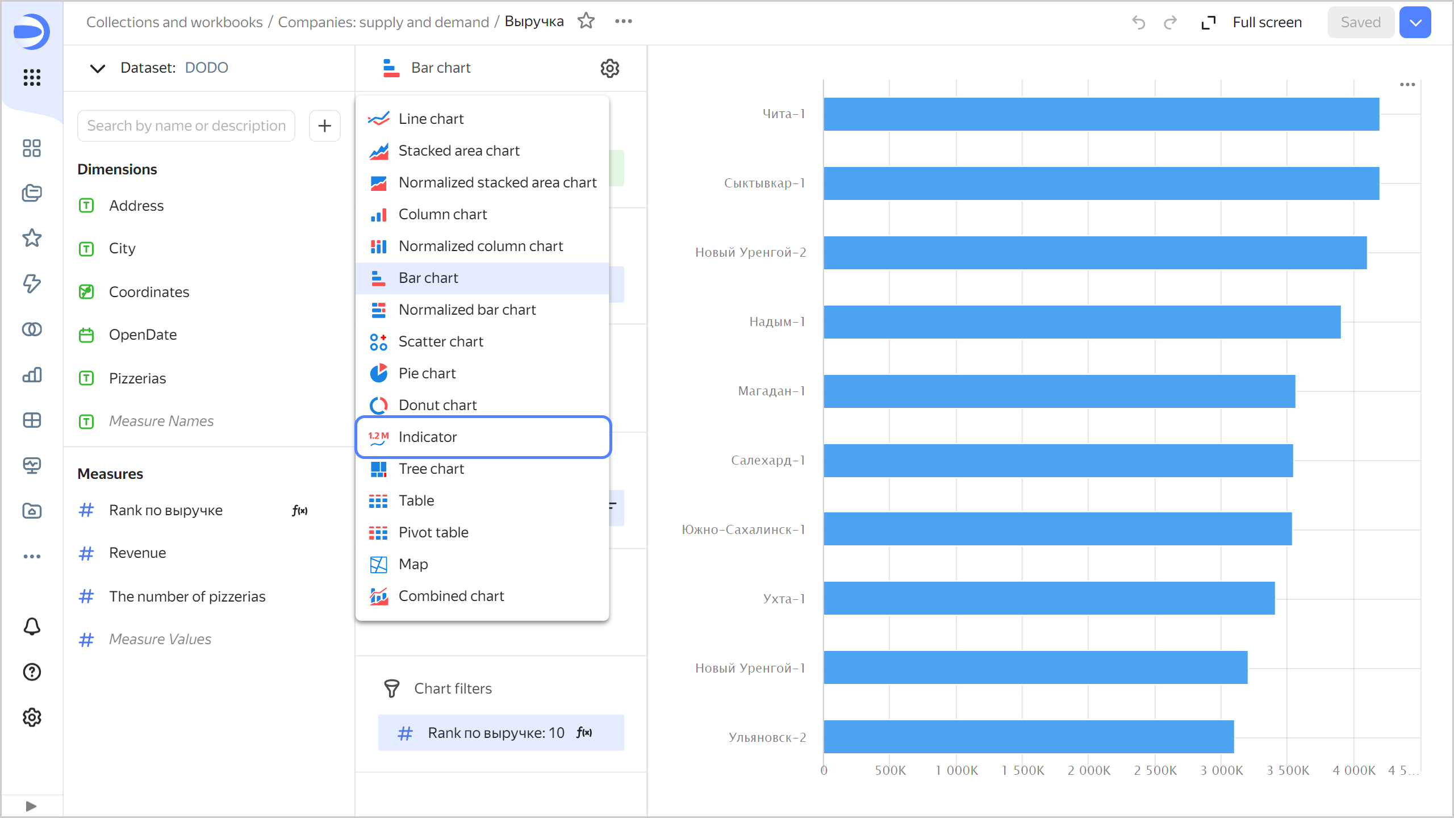Open Companies: supply and demand breadcrumb
1454x818 pixels.
point(383,22)
